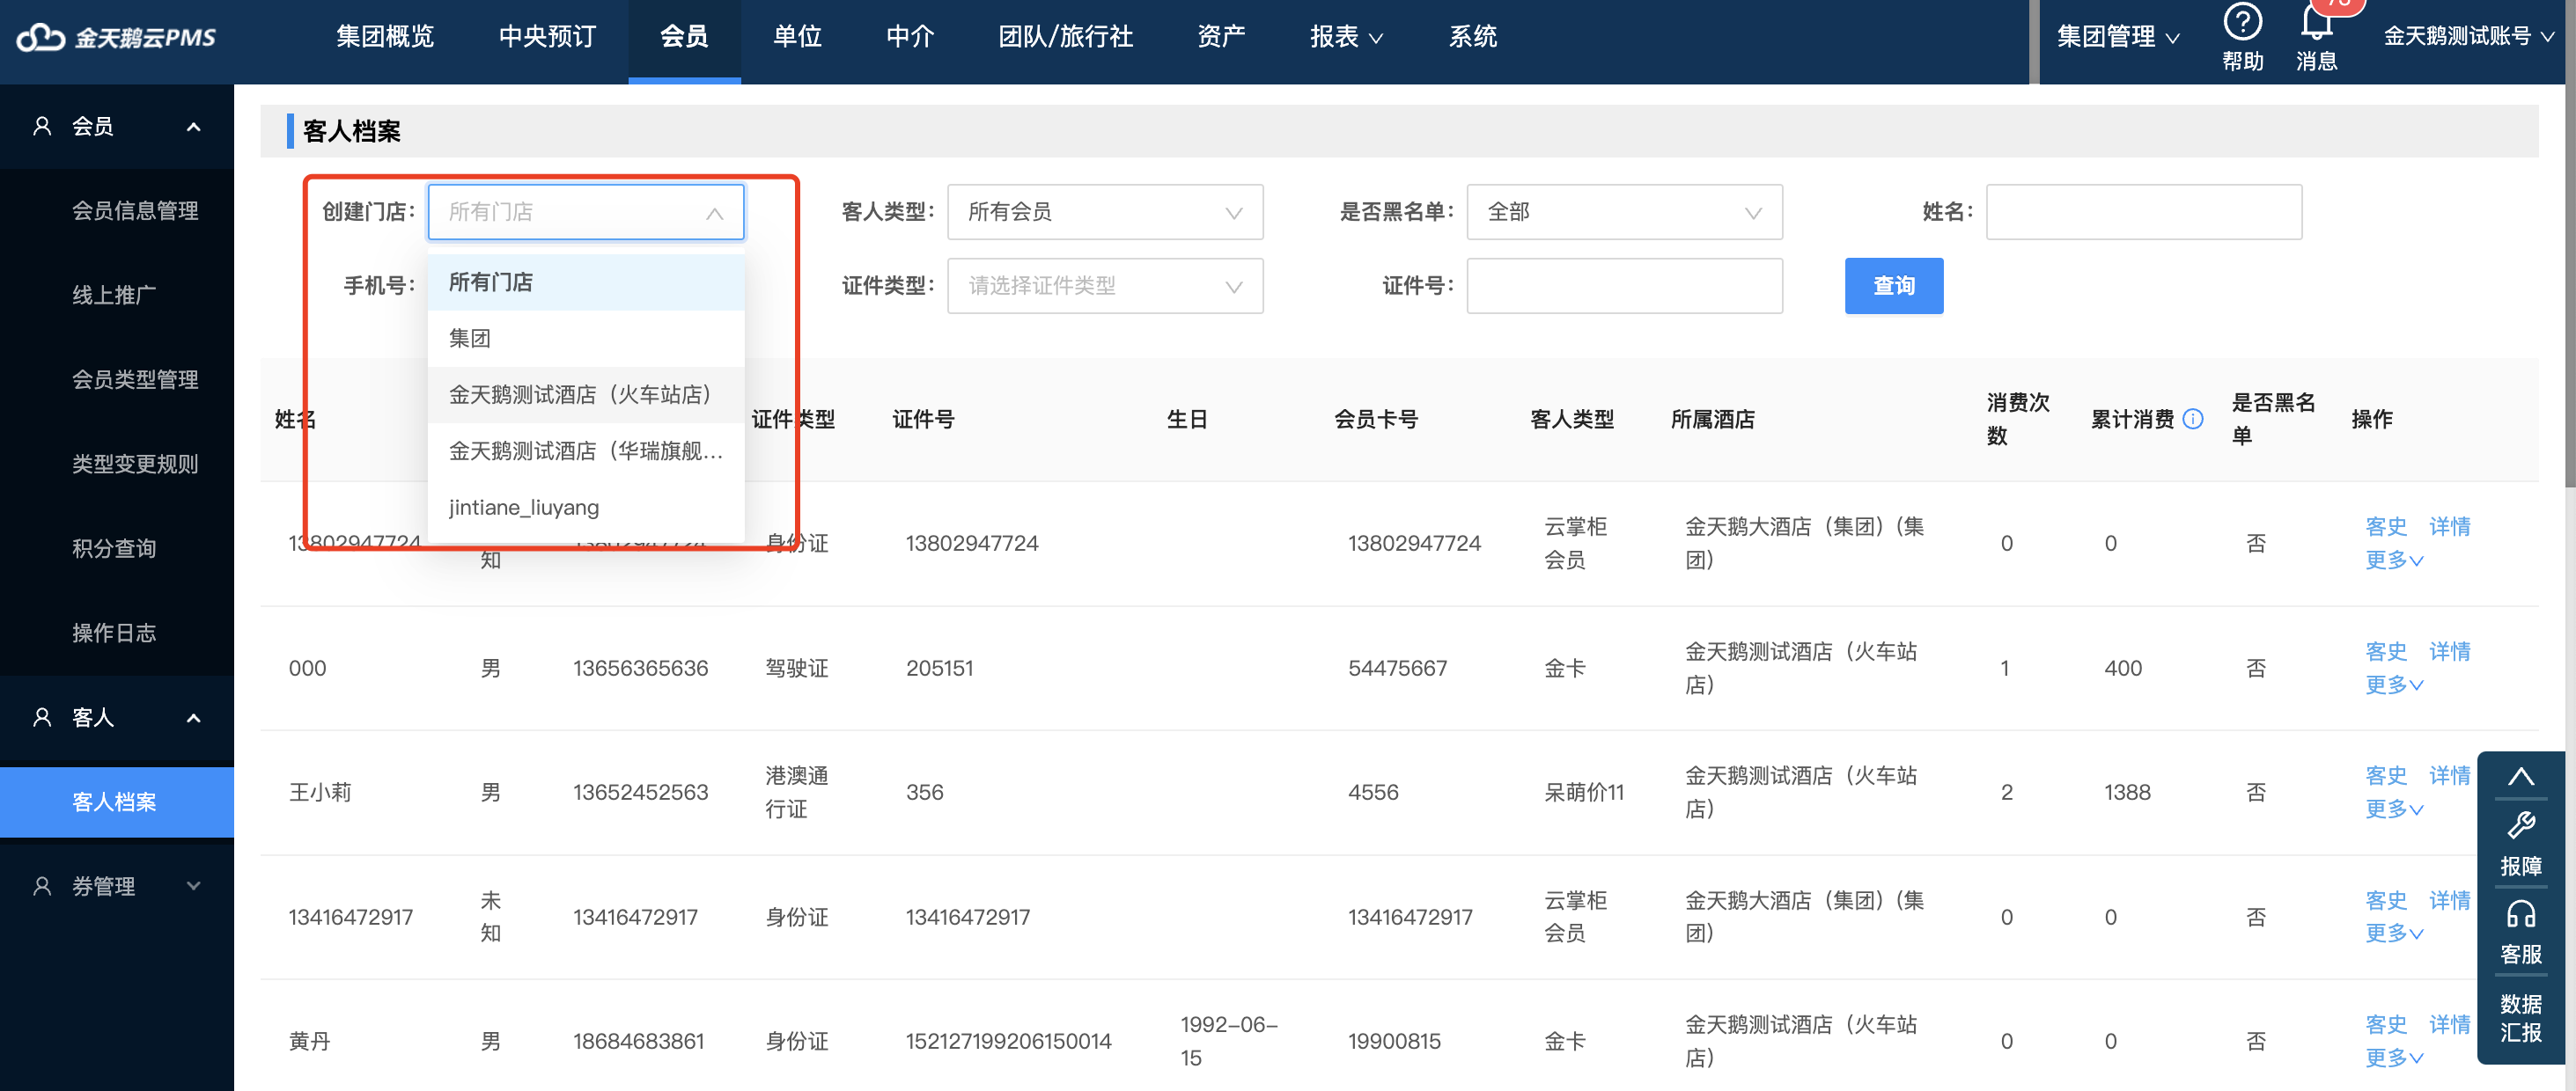
Task: Click the 查询 button
Action: (1893, 286)
